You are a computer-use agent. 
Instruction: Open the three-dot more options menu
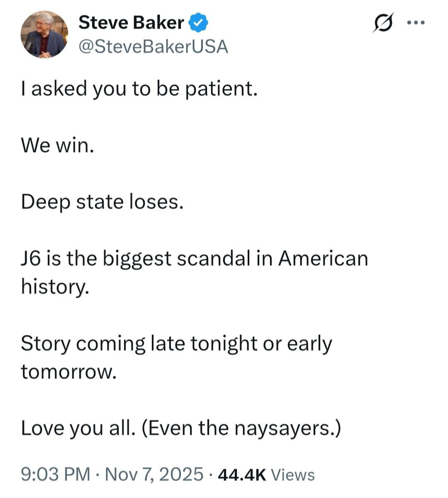pos(416,23)
